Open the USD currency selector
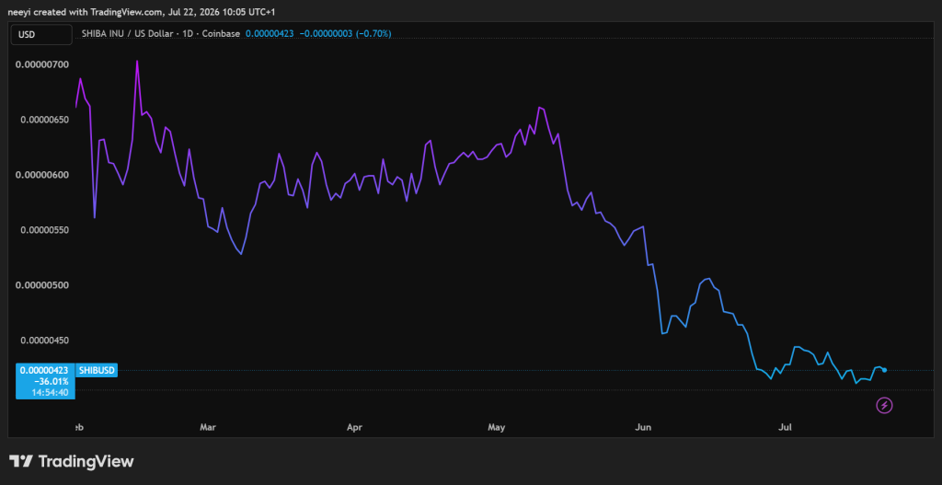The image size is (942, 485). tap(40, 34)
